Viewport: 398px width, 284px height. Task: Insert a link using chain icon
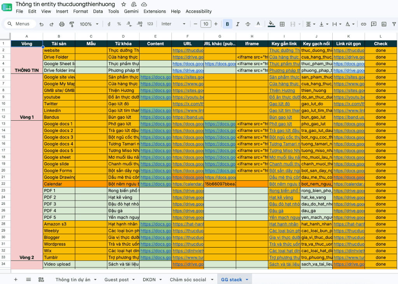pos(363,24)
